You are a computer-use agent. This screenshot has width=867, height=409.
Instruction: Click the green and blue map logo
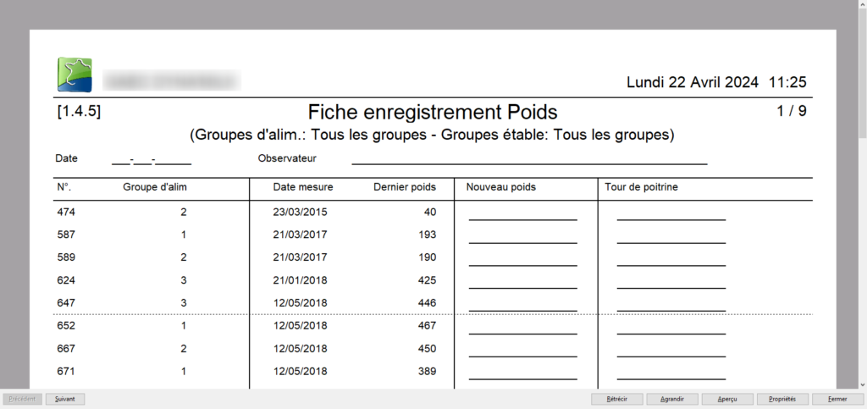click(x=75, y=75)
